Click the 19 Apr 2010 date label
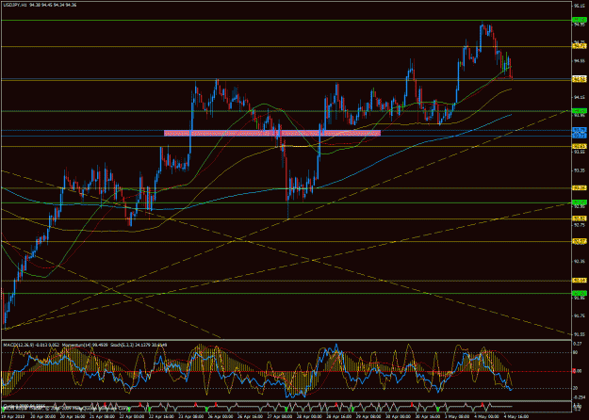Image resolution: width=589 pixels, height=420 pixels. (12, 416)
